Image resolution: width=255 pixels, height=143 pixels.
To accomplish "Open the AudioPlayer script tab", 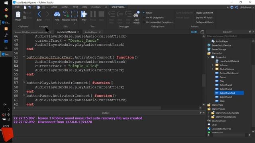I will (91, 32).
